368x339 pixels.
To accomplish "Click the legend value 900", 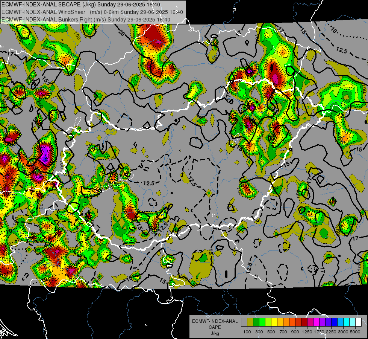I will coord(295,332).
